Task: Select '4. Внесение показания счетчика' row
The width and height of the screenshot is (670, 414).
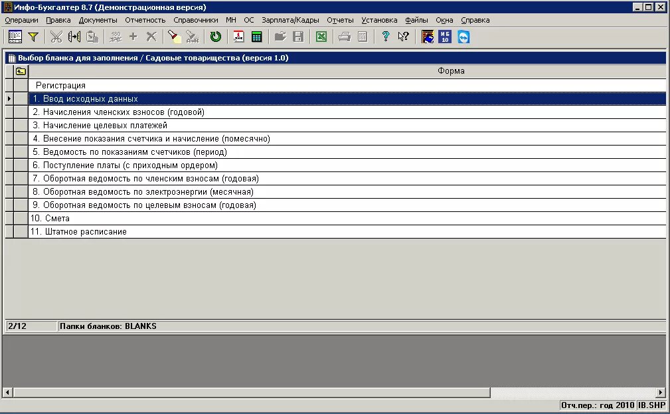Action: pos(347,139)
